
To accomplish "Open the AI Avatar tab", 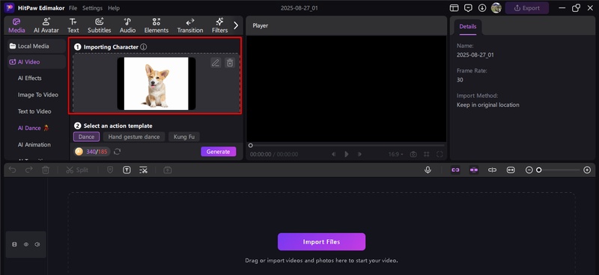I will point(46,25).
